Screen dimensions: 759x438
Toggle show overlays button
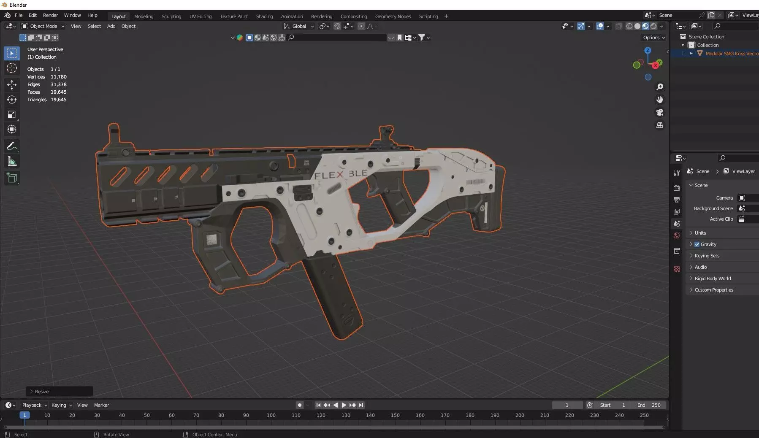[600, 26]
